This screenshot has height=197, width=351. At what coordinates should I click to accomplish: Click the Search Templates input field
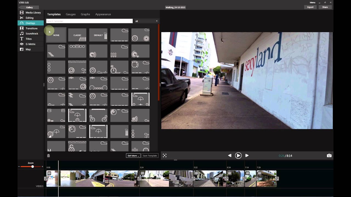pos(89,21)
